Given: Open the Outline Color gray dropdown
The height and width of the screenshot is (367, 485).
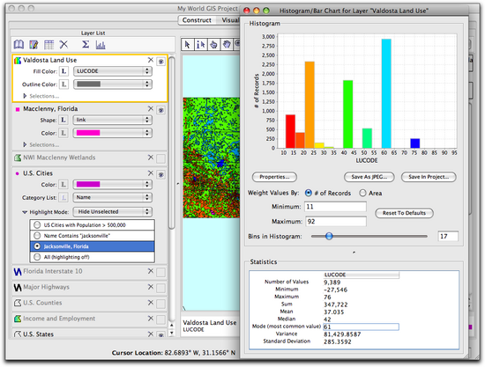Looking at the screenshot, I should (x=113, y=84).
